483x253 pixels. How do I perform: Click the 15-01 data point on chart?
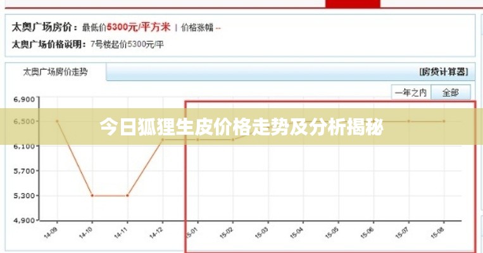198,140
